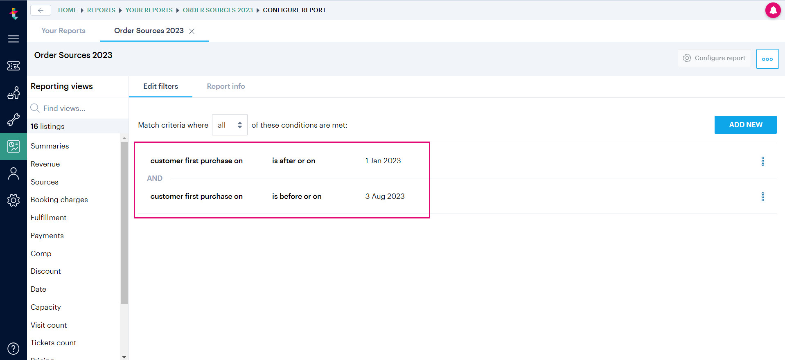
Task: Click the back arrow button
Action: tap(41, 10)
